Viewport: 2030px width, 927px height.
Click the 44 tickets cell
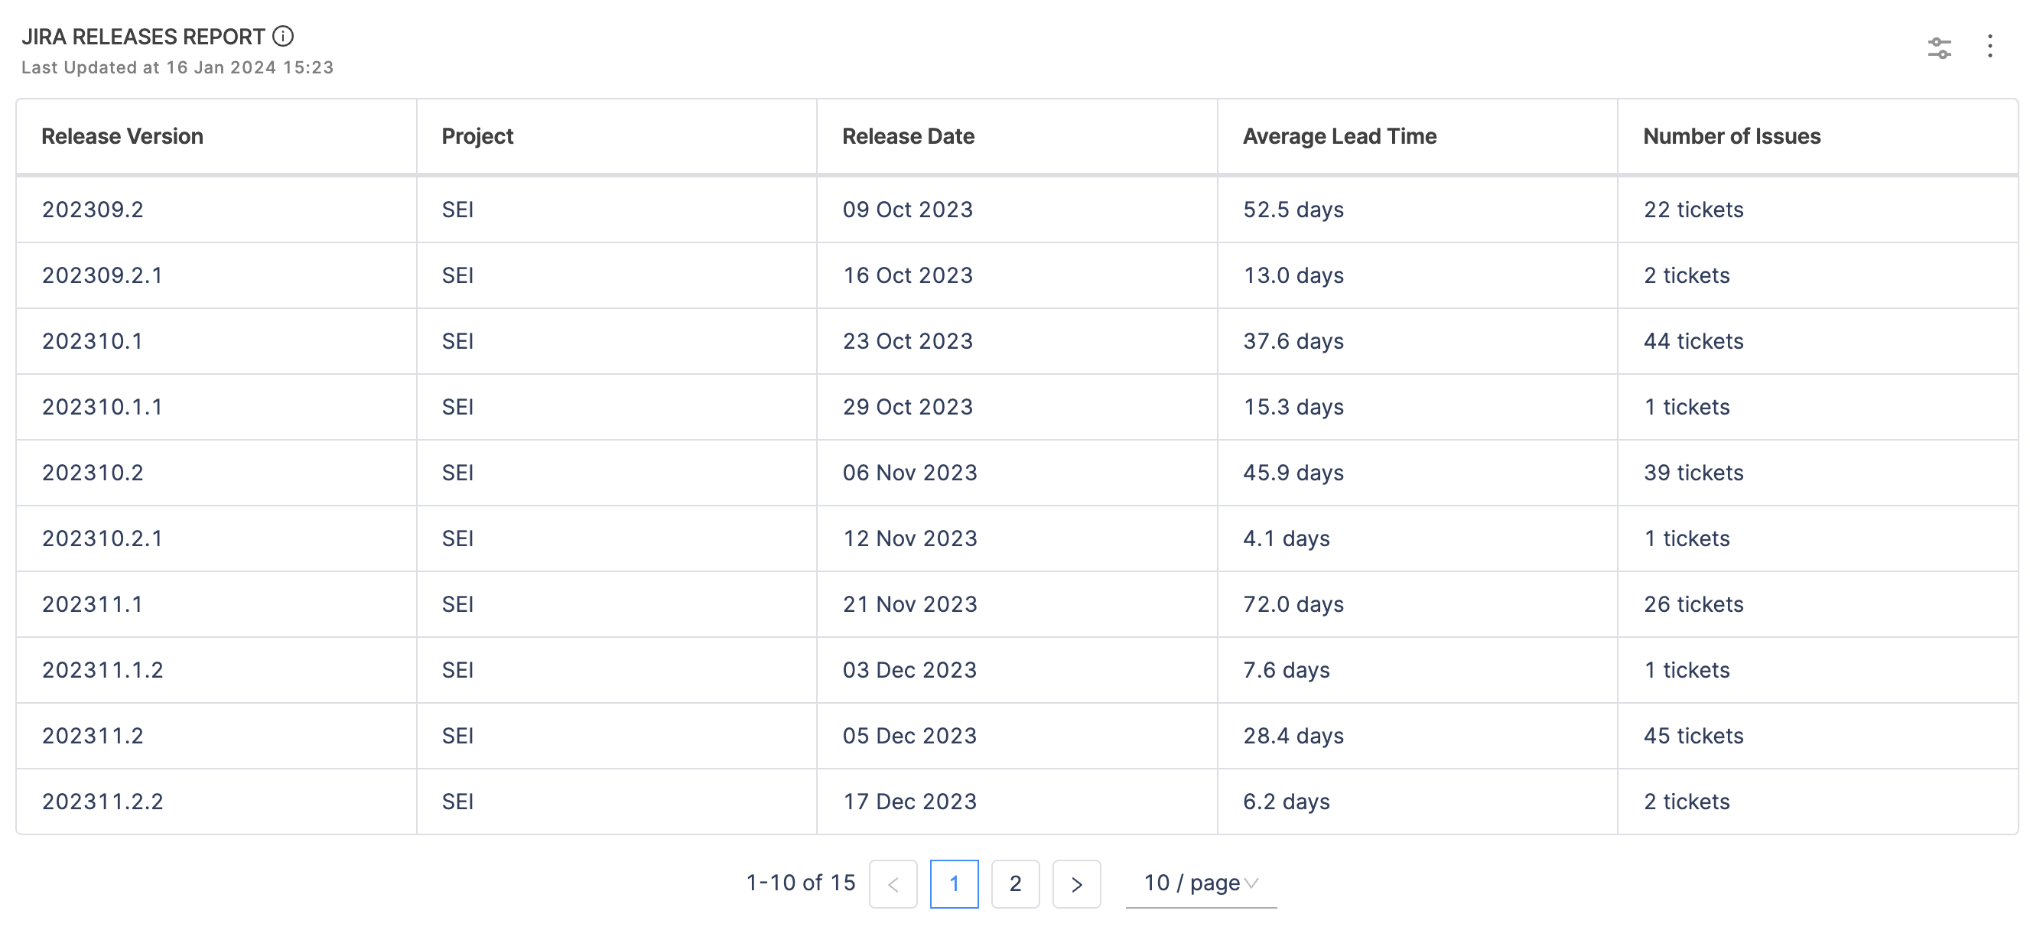(x=1693, y=341)
